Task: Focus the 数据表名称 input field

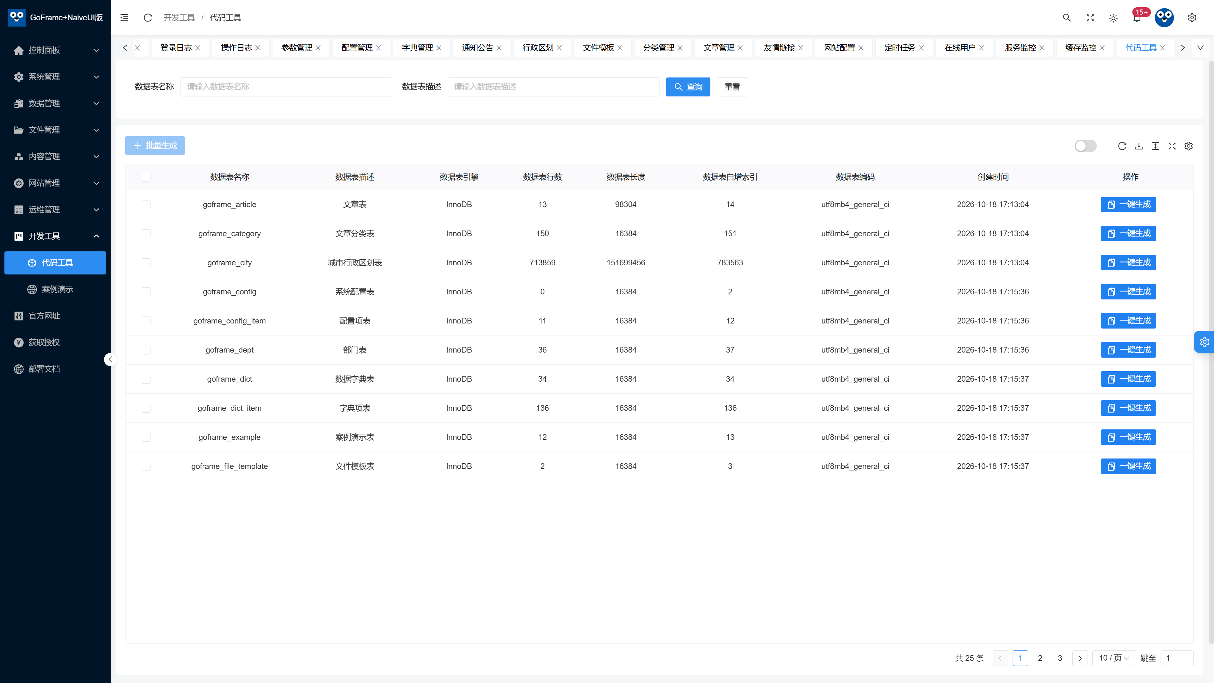Action: 286,87
